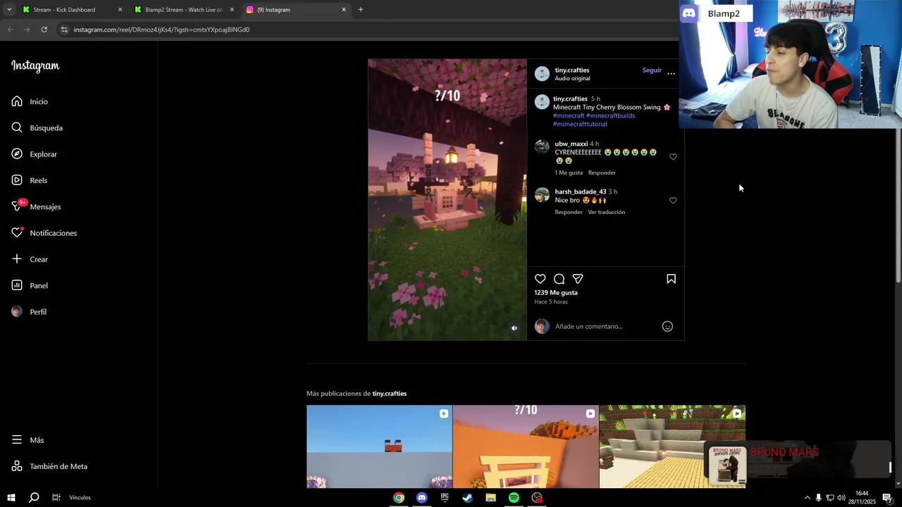Go to Explorar section
This screenshot has height=507, width=902.
click(35, 154)
